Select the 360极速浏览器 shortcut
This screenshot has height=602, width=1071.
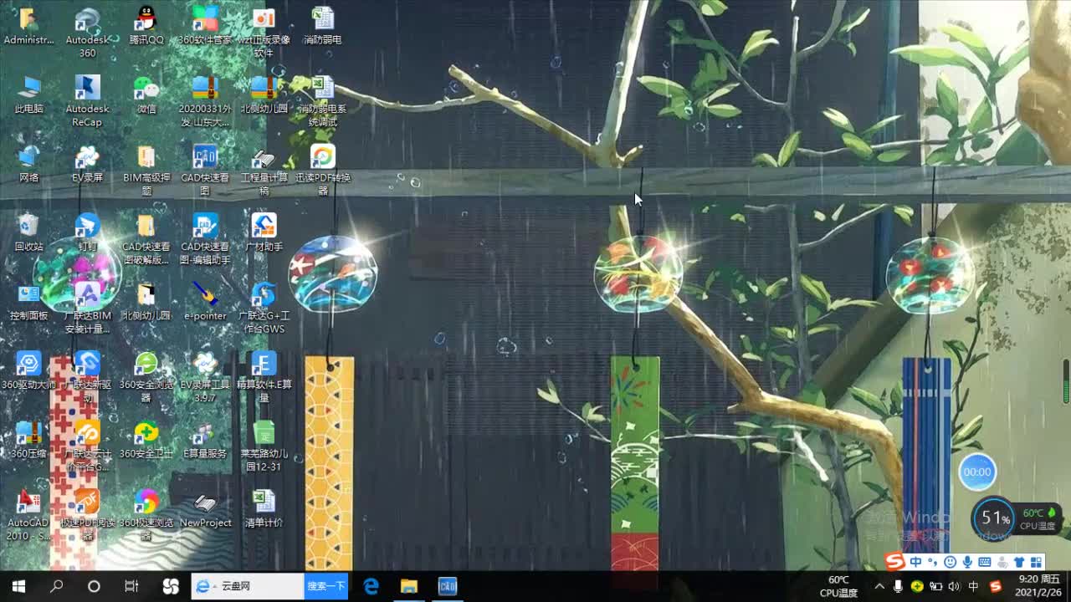click(146, 515)
